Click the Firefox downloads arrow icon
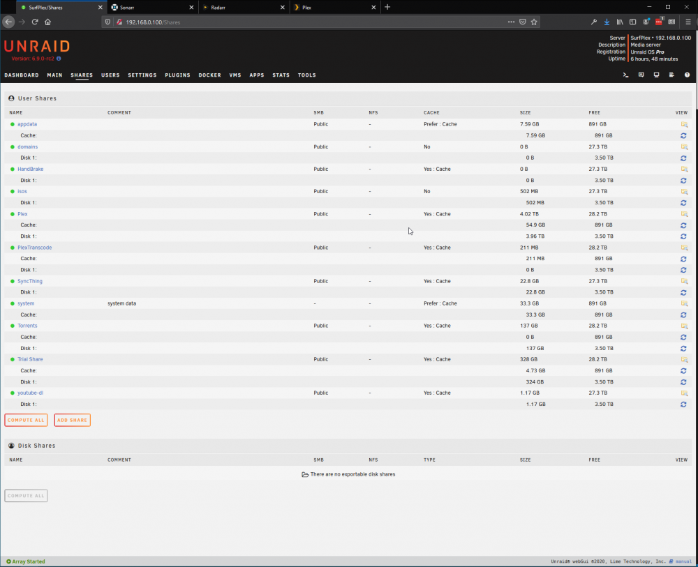Image resolution: width=698 pixels, height=567 pixels. click(x=607, y=22)
